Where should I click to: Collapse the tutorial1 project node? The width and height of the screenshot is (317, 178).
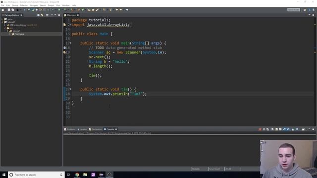2,22
